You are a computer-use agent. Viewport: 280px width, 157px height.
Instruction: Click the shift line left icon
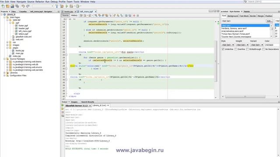[126, 16]
